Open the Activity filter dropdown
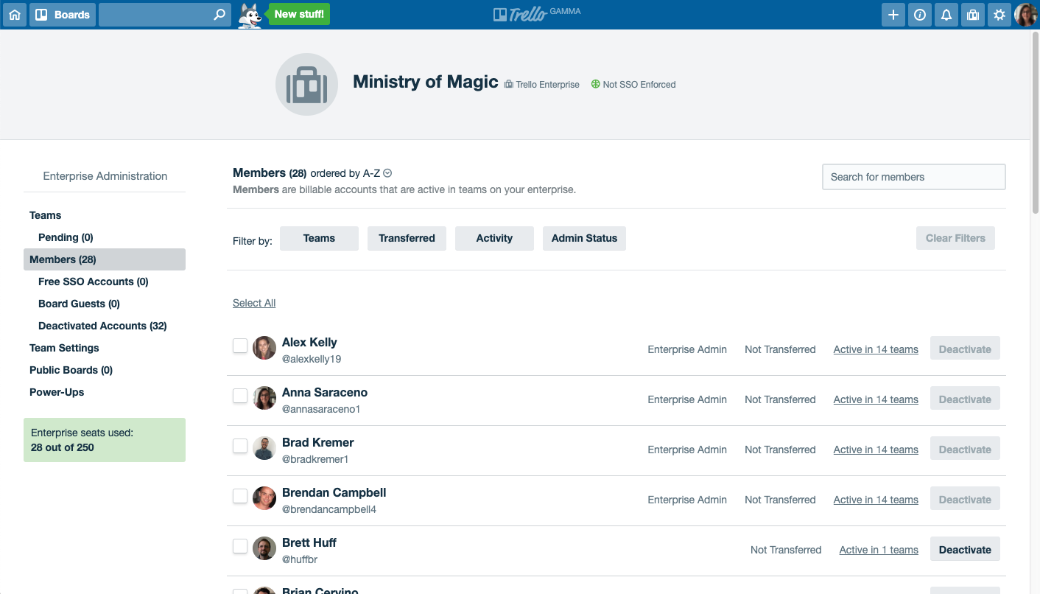 [x=494, y=238]
